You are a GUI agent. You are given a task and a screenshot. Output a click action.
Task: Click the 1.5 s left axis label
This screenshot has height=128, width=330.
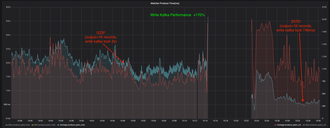(x=8, y=77)
